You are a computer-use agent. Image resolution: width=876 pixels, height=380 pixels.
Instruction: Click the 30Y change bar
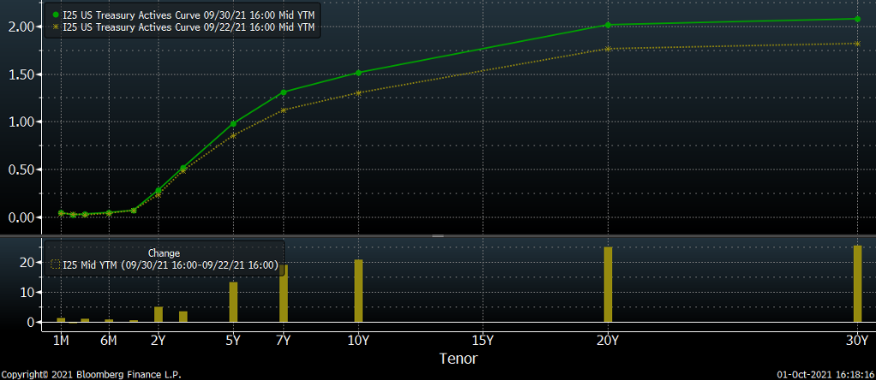pos(857,283)
